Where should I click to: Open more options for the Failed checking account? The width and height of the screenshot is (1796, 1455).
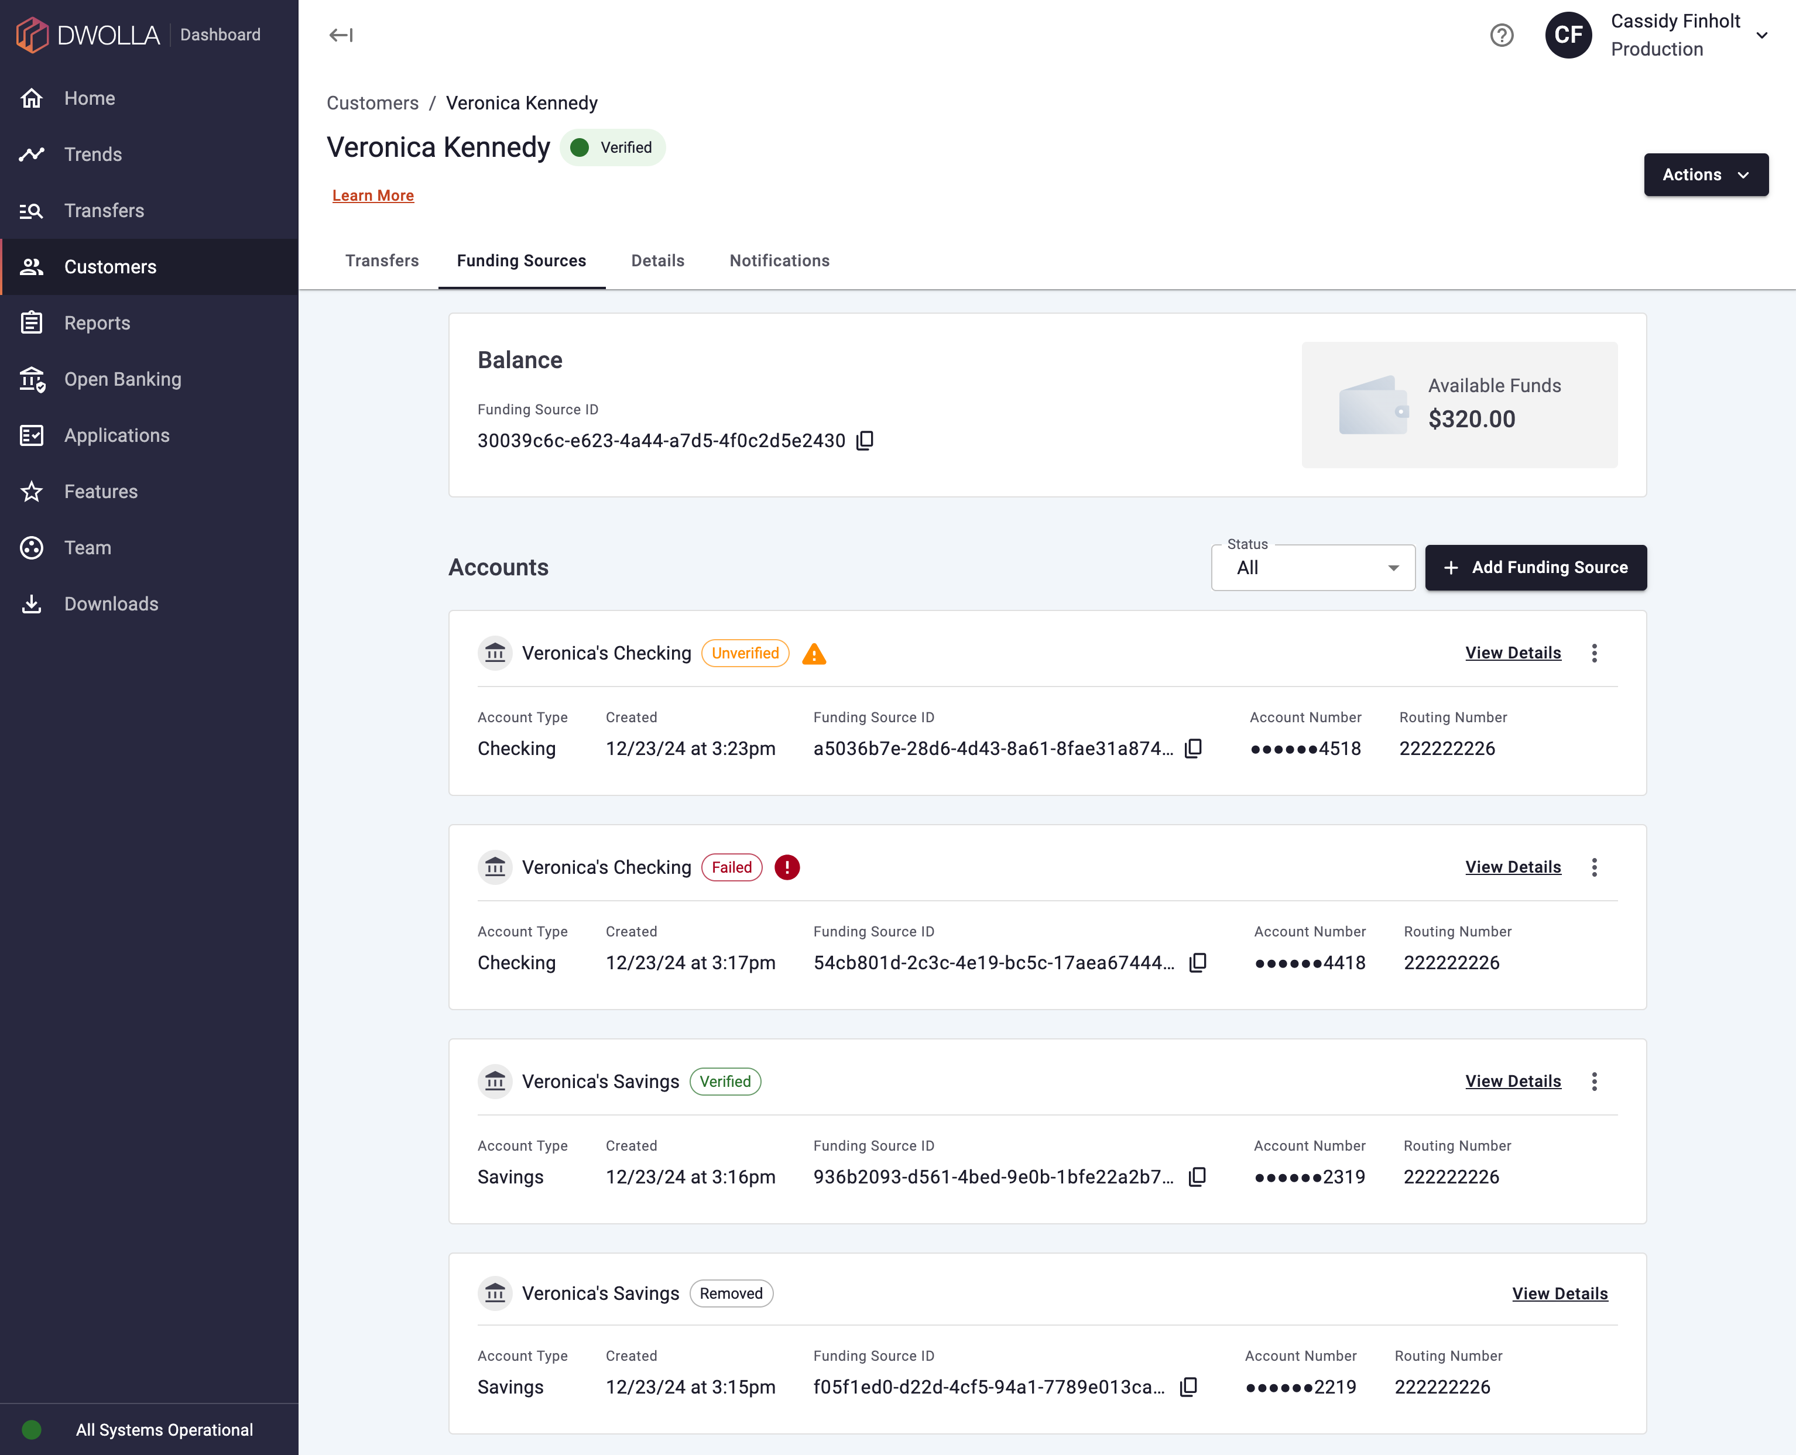click(x=1594, y=867)
